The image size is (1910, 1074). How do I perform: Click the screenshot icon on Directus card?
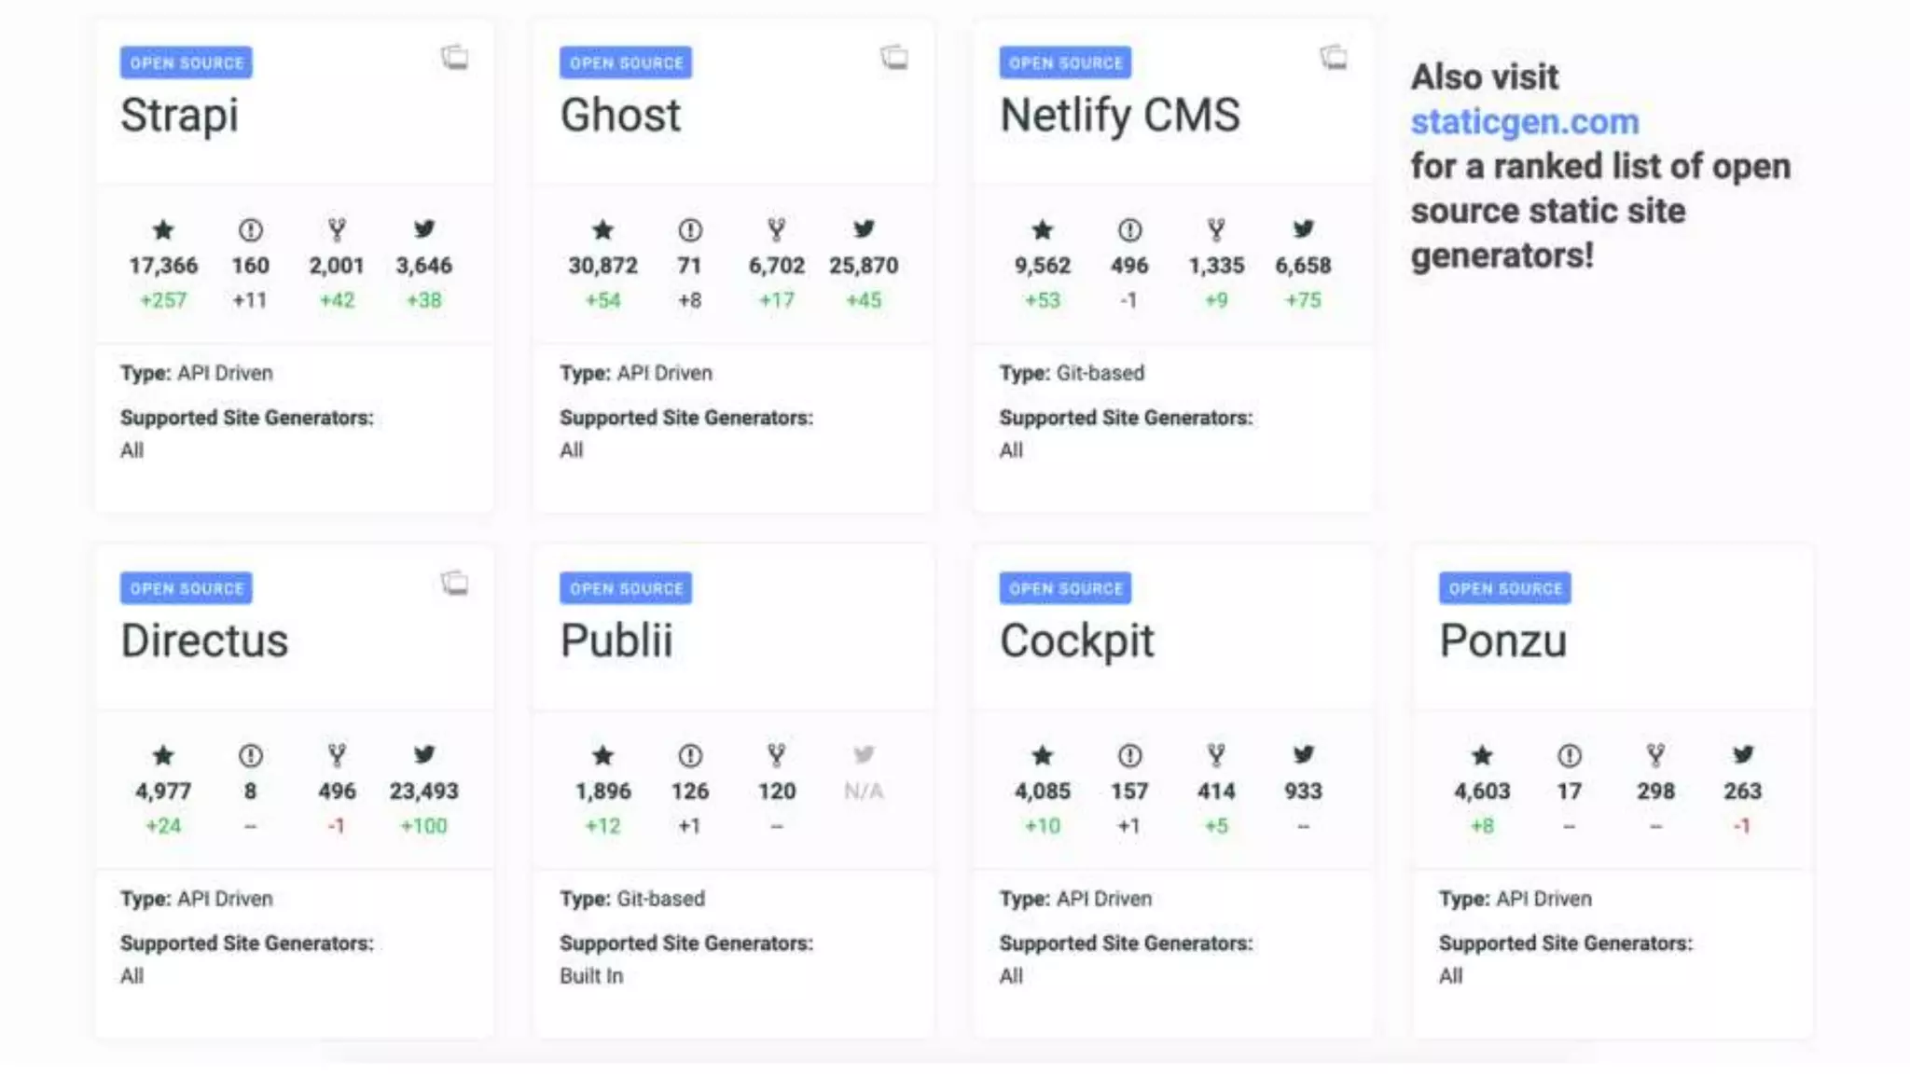454,584
